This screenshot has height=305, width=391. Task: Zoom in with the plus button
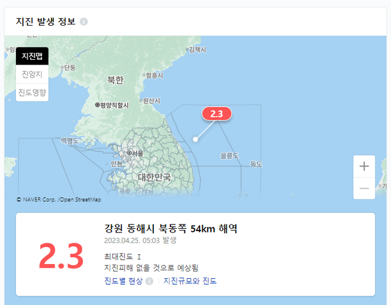(x=364, y=167)
